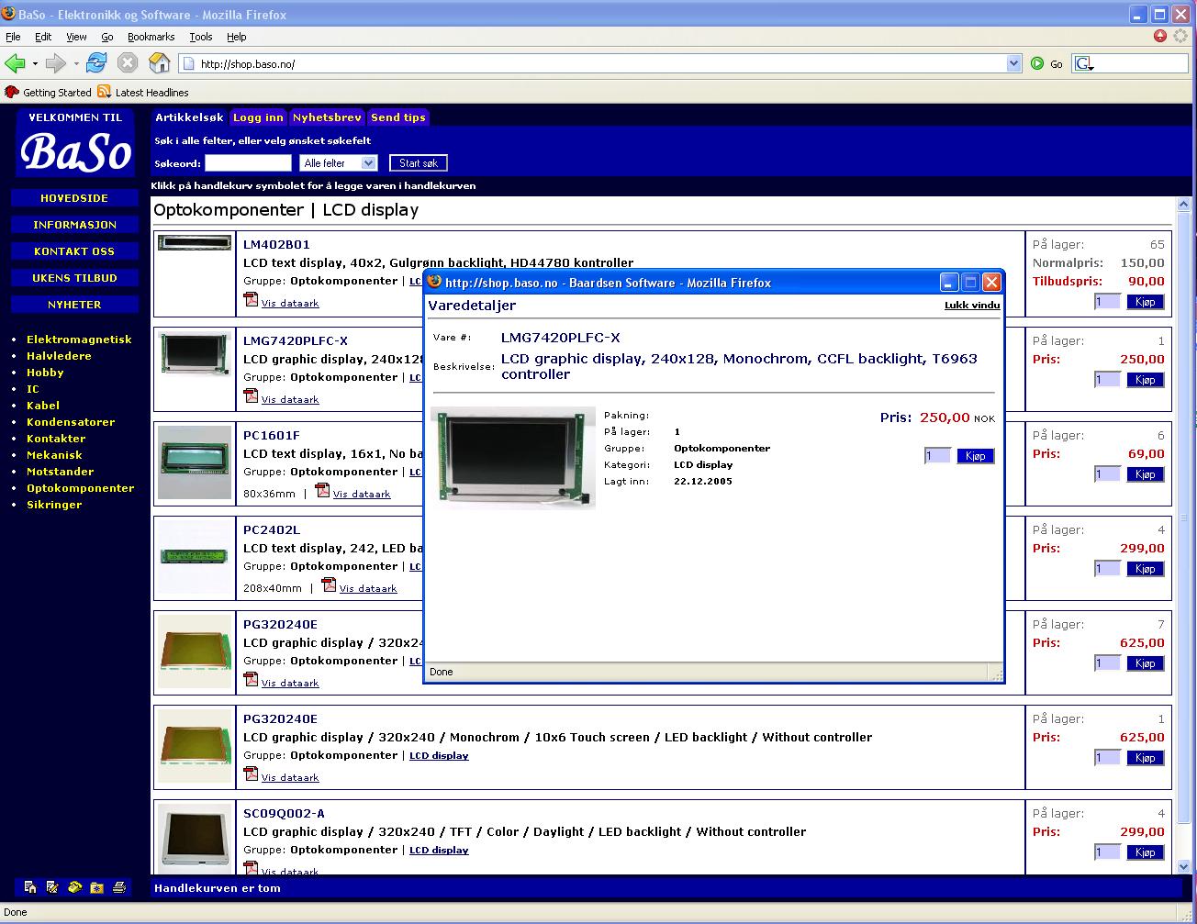Image resolution: width=1197 pixels, height=924 pixels.
Task: Open the PC1601F product thumbnail
Action: 196,462
